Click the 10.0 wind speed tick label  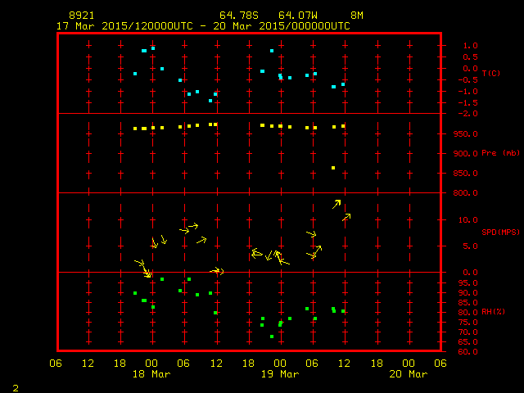click(x=468, y=220)
